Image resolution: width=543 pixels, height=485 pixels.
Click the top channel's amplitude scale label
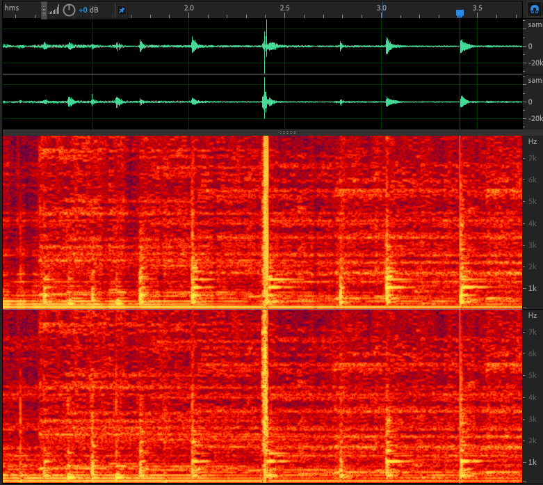535,24
